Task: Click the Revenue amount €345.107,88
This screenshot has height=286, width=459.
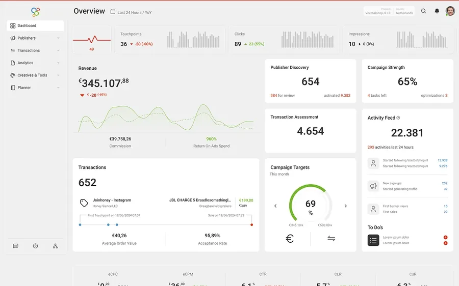Action: pyautogui.click(x=104, y=83)
